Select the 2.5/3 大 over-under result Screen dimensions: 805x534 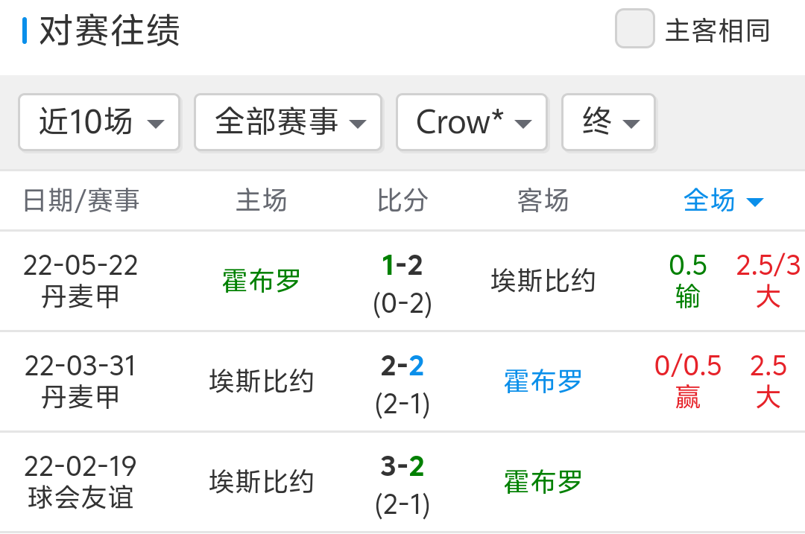768,281
